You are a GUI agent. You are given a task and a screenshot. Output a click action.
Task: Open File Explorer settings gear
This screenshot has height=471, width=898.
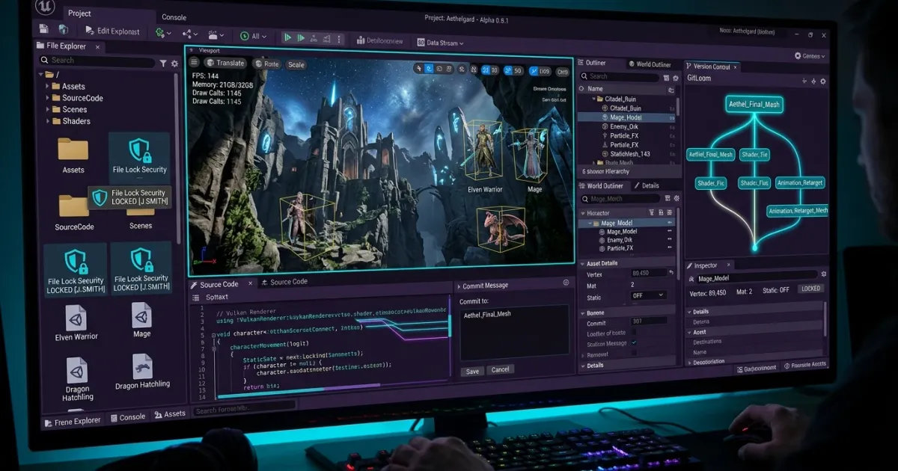pos(174,63)
